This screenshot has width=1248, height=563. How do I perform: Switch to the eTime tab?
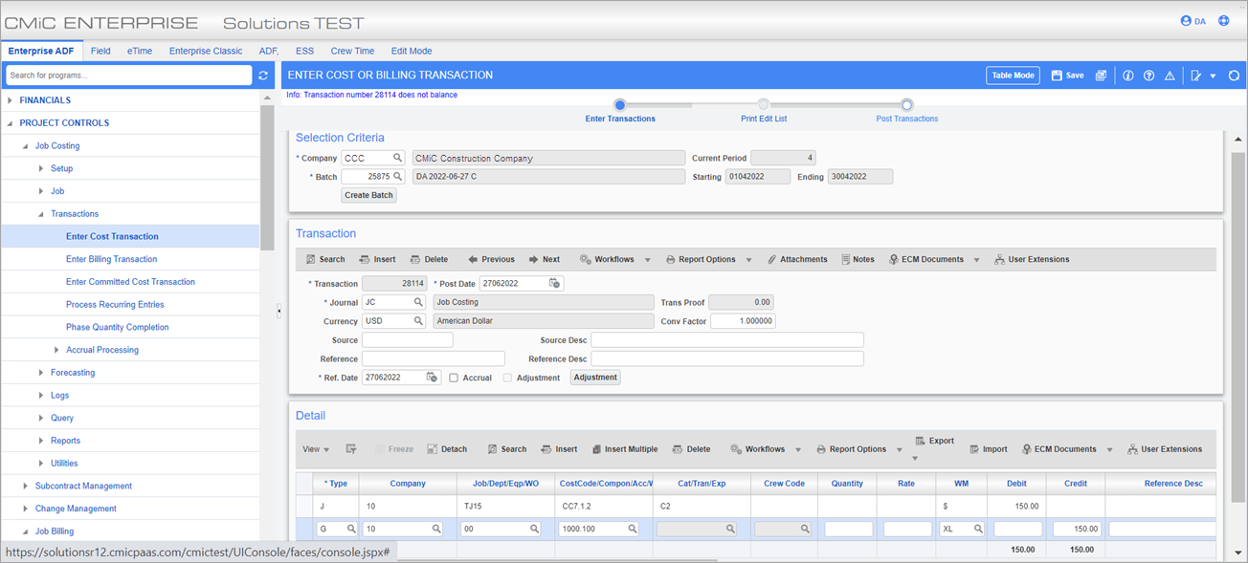tap(140, 51)
